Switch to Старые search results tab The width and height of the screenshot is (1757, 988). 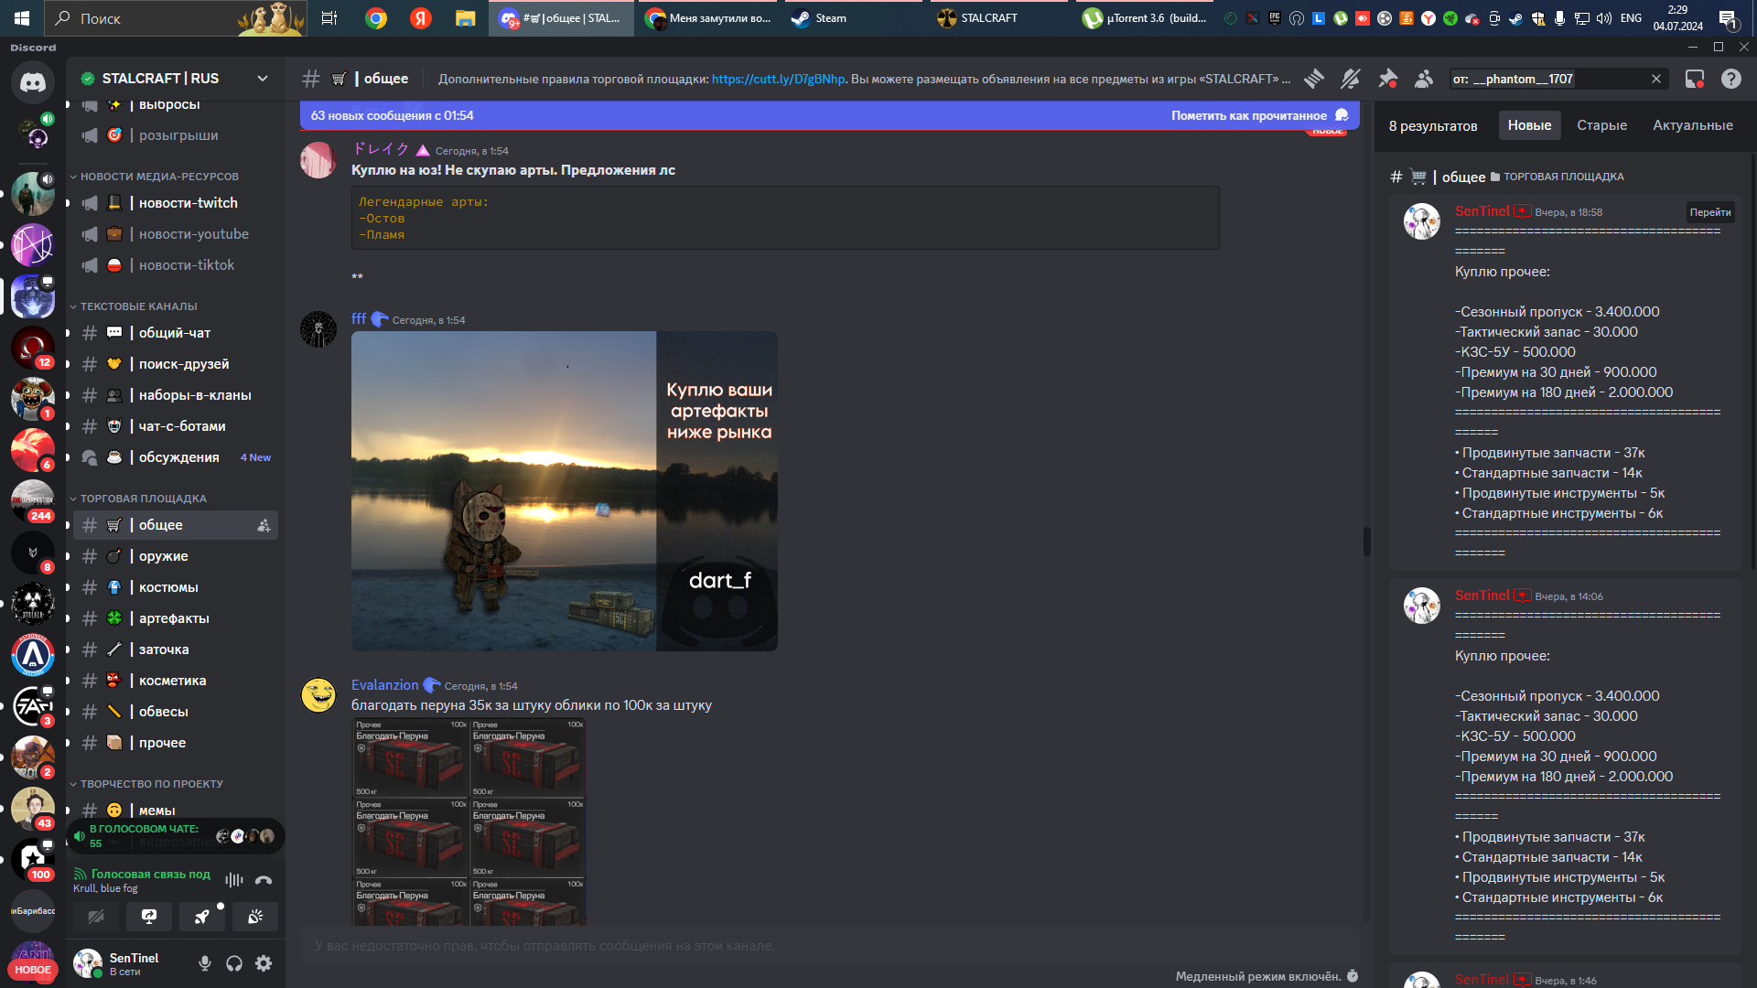[x=1602, y=125]
